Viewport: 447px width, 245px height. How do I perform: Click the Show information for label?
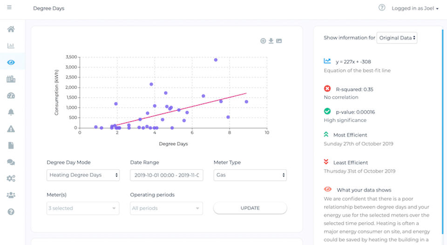click(x=349, y=38)
